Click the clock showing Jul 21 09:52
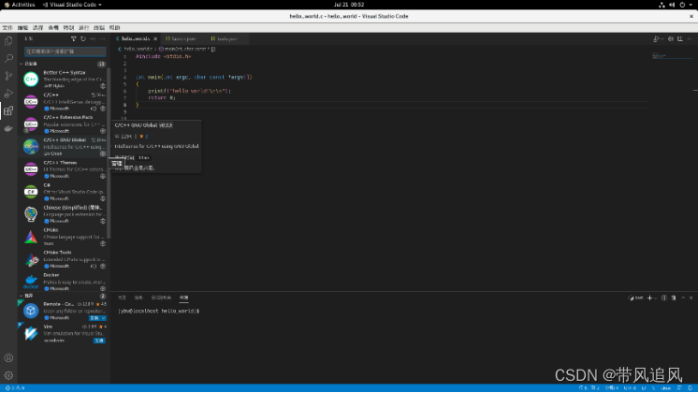 [349, 5]
